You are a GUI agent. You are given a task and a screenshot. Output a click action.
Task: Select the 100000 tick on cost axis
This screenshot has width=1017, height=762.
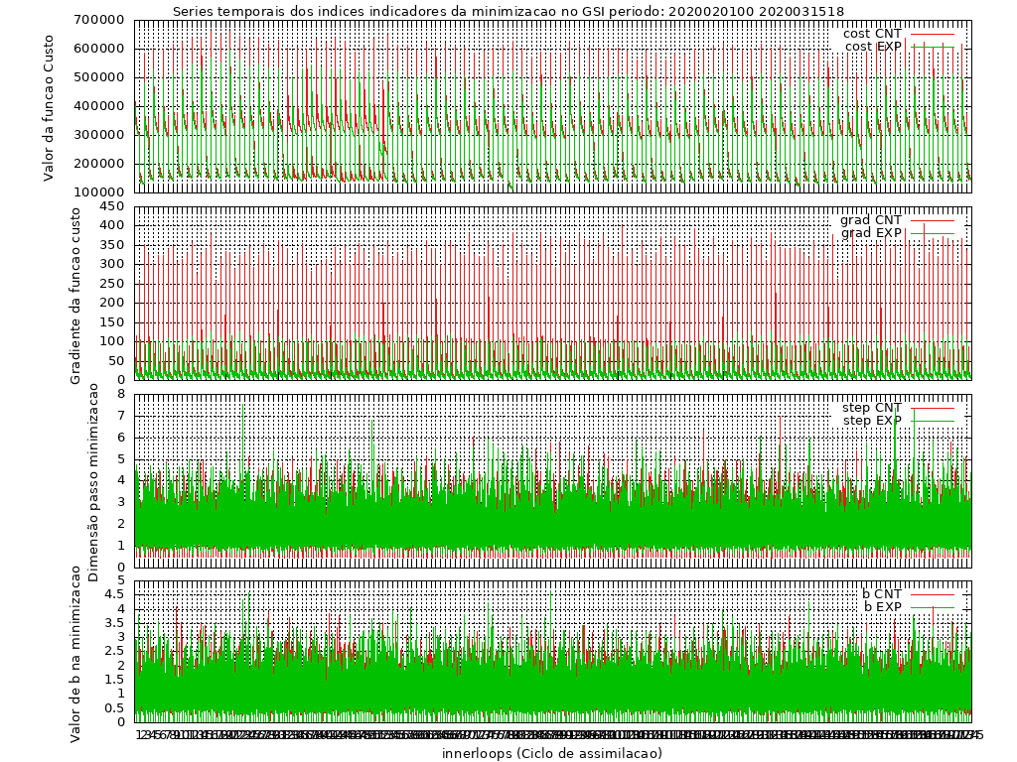pos(97,192)
